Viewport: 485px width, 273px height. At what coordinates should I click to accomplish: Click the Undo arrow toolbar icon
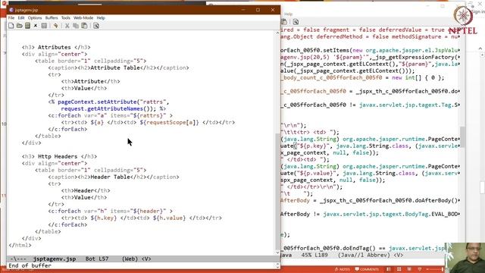pos(55,26)
